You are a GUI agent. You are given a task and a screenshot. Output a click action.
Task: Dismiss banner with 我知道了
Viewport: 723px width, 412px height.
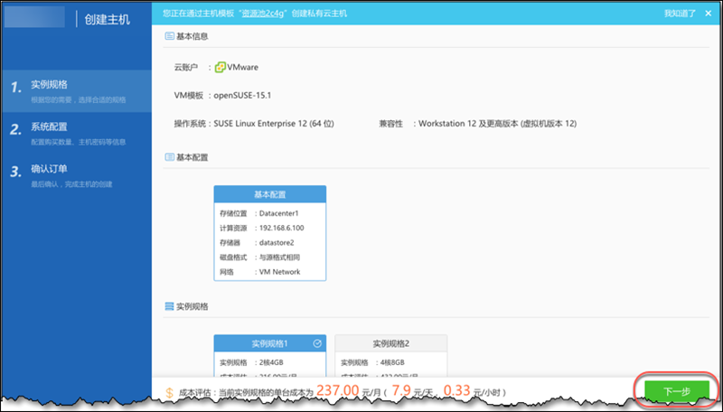[x=680, y=14]
